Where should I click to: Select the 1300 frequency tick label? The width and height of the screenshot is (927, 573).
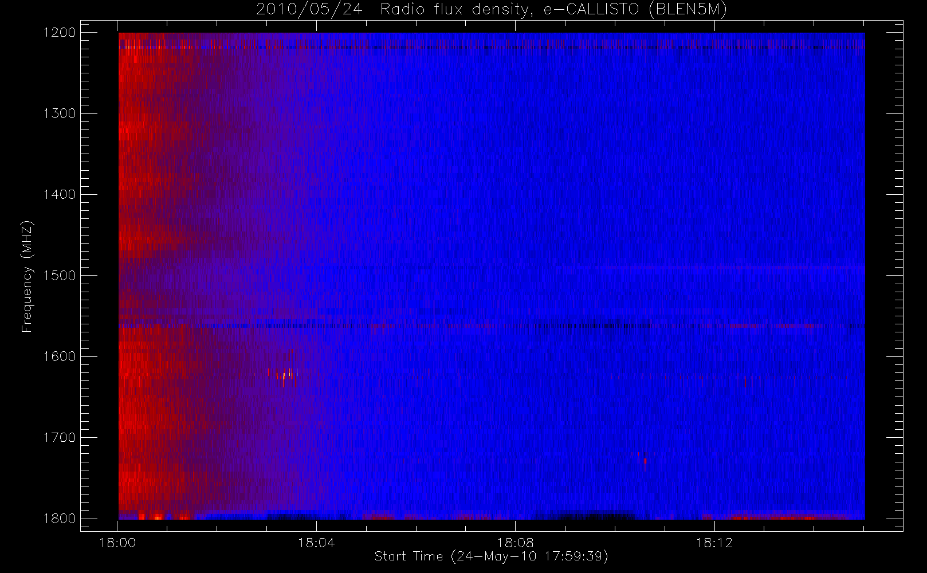pyautogui.click(x=60, y=113)
